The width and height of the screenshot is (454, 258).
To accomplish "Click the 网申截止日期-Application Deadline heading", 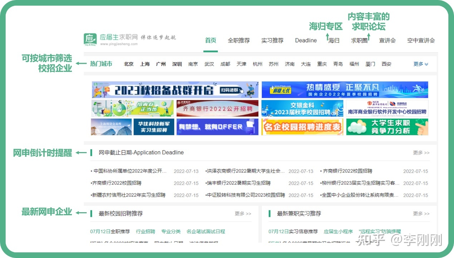I will (141, 152).
